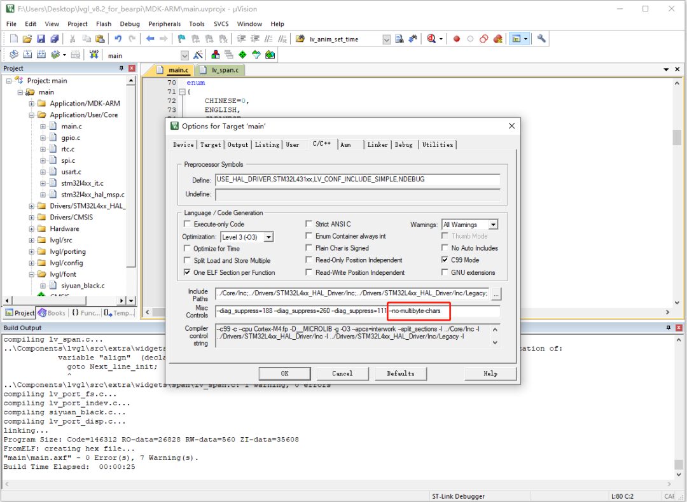Expand the Drivers/CMSIS folder

point(32,217)
